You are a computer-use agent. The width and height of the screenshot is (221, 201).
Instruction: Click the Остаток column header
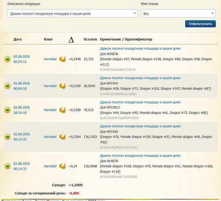click(x=90, y=39)
